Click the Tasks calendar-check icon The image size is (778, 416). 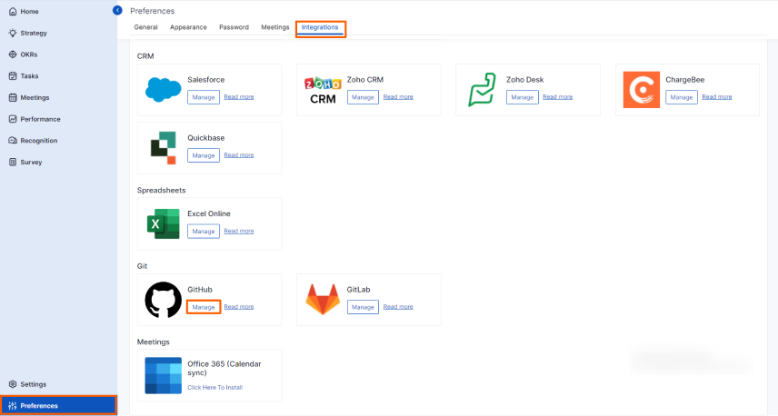[13, 76]
